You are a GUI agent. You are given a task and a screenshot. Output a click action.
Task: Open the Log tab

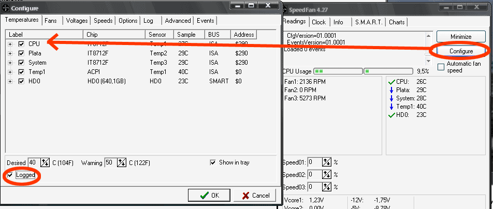coord(151,21)
